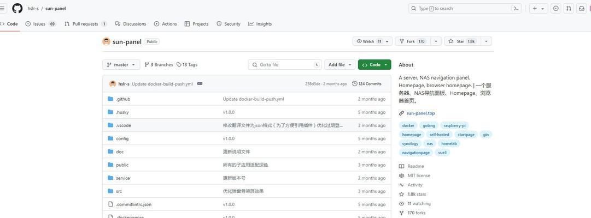Viewport: 591px width, 218px height.
Task: Click the stars icon in About
Action: pyautogui.click(x=401, y=195)
